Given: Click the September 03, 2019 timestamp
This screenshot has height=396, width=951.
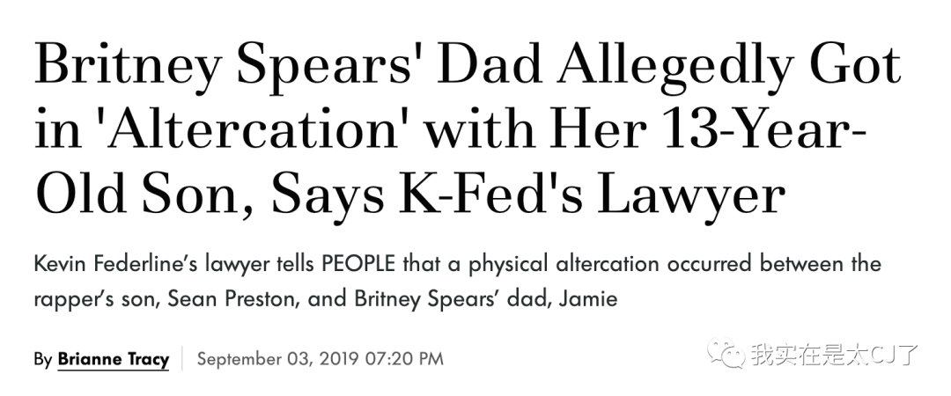Looking at the screenshot, I should pos(278,359).
